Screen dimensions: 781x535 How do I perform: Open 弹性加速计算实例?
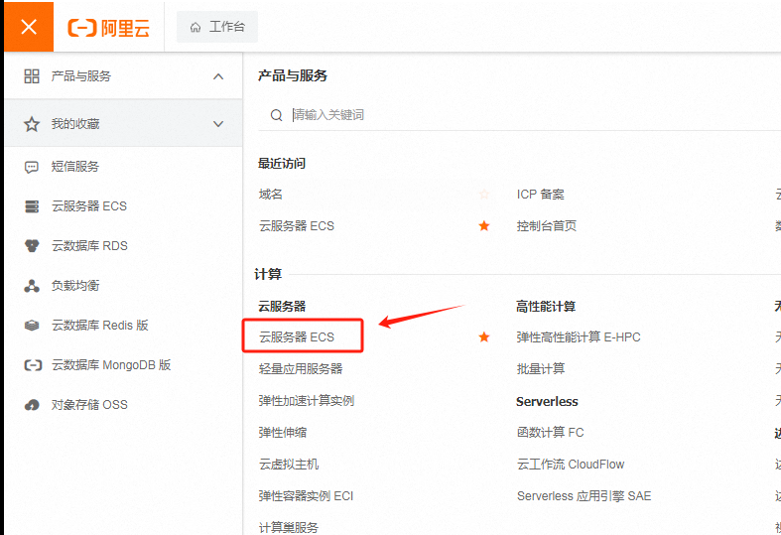pos(307,401)
